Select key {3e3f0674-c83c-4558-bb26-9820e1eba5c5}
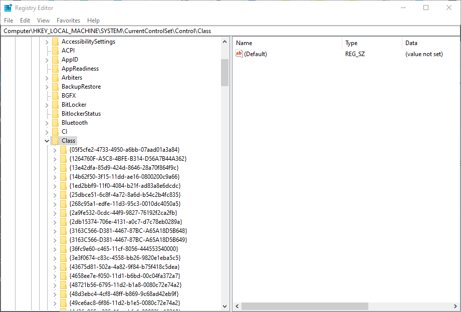This screenshot has width=461, height=312. (x=125, y=258)
